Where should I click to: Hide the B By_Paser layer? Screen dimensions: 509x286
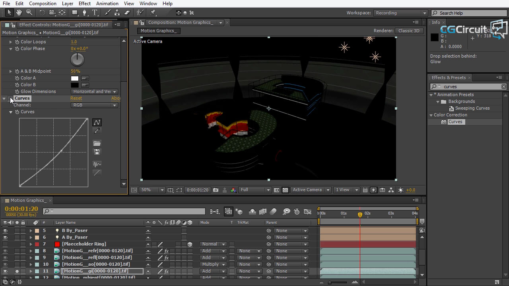pos(5,230)
